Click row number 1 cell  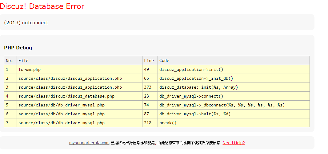(x=10, y=70)
